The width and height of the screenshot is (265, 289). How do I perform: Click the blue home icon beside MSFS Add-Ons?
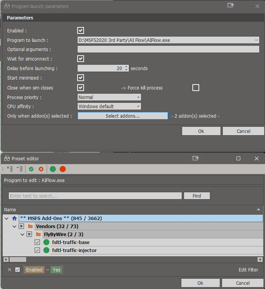[14, 219]
